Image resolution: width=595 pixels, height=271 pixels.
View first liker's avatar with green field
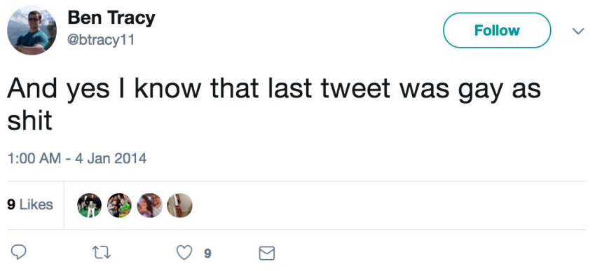(x=89, y=205)
